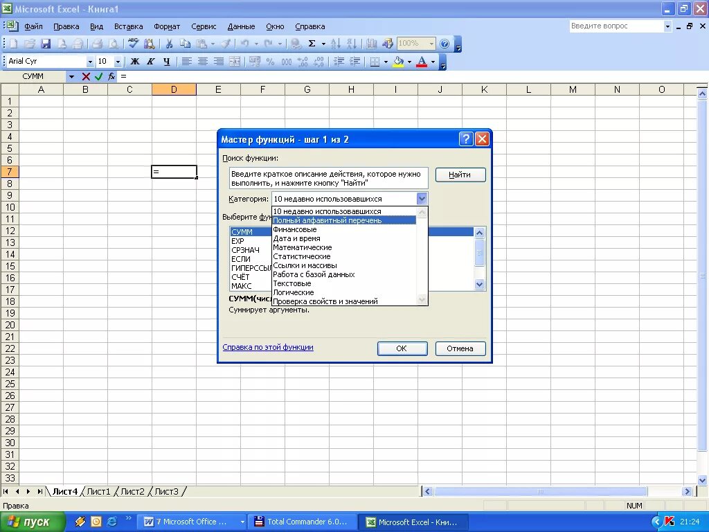This screenshot has width=709, height=532.
Task: Click the function search description field
Action: point(328,178)
